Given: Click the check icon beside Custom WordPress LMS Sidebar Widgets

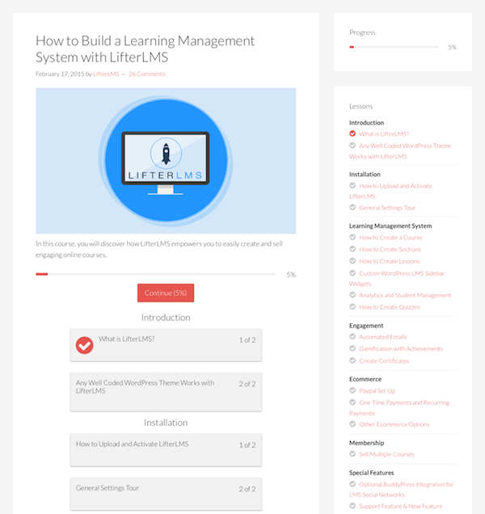Looking at the screenshot, I should coord(352,272).
